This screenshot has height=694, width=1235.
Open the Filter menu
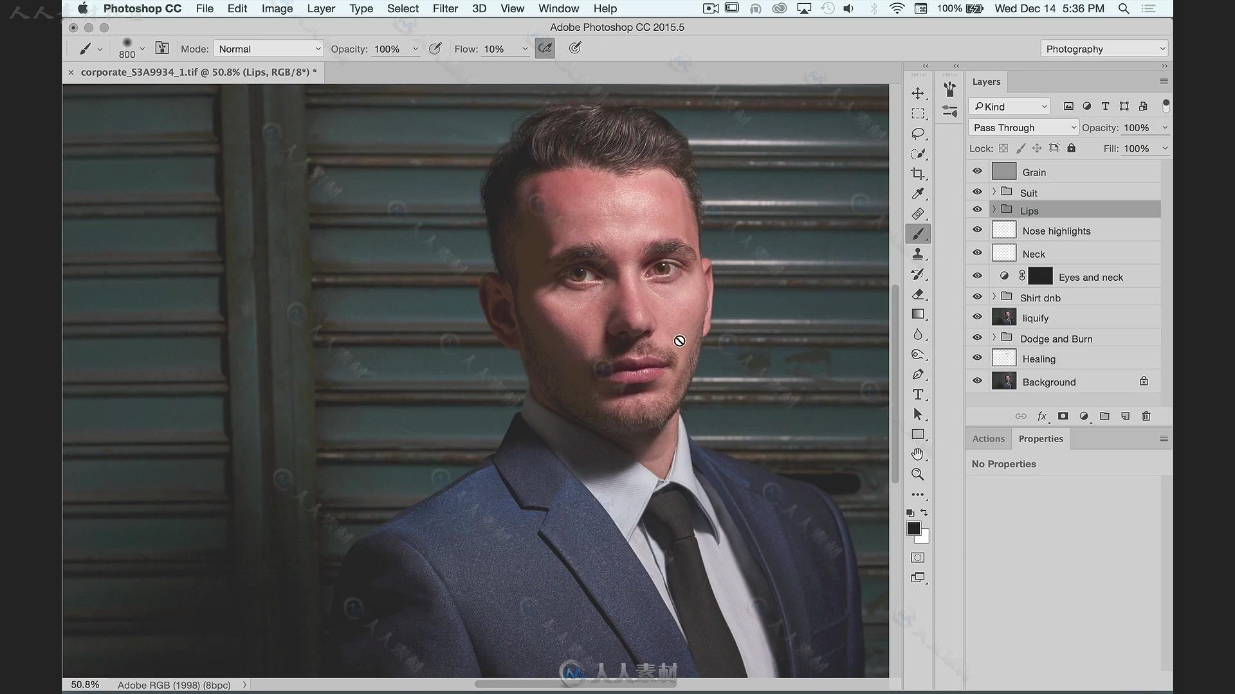click(x=445, y=8)
